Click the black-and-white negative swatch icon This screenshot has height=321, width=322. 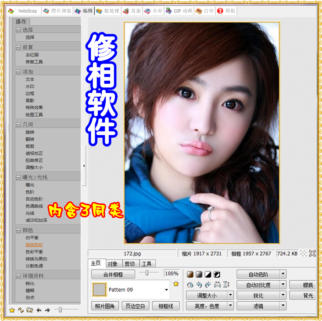(x=217, y=275)
